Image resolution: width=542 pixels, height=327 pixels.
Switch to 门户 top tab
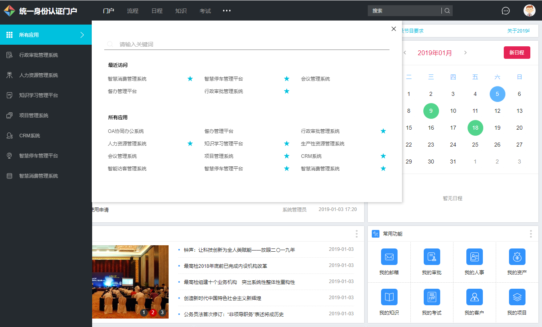[x=109, y=11]
